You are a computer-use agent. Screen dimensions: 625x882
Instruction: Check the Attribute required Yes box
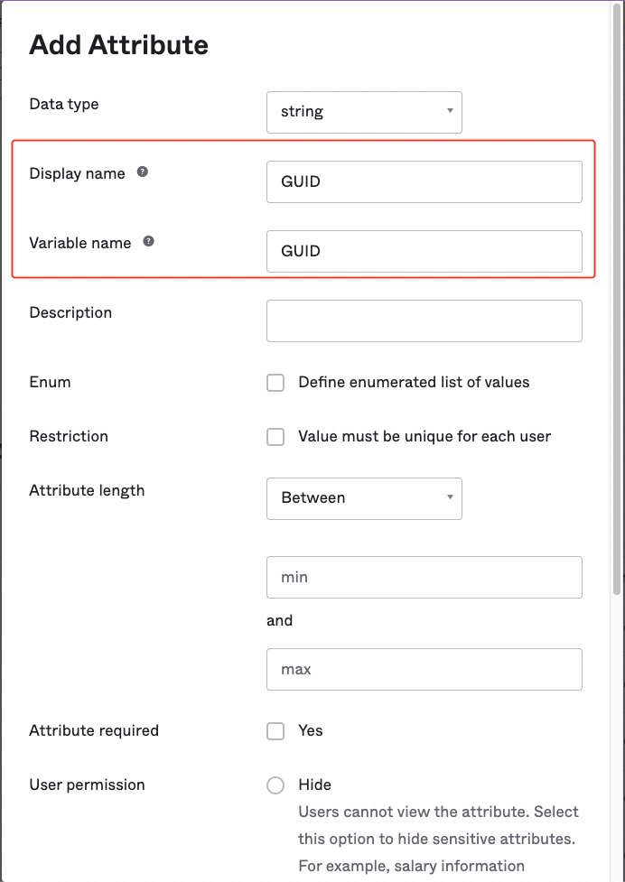coord(275,731)
